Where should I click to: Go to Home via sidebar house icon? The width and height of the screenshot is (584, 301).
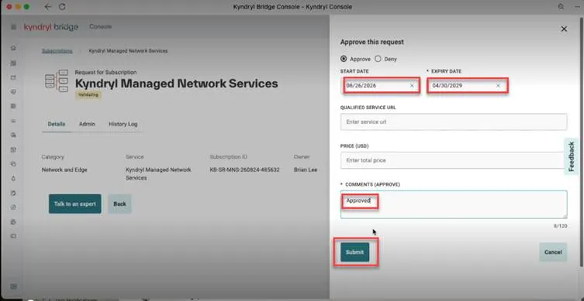tap(14, 48)
